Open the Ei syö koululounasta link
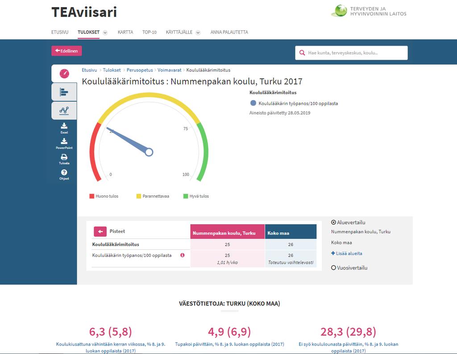 349,347
